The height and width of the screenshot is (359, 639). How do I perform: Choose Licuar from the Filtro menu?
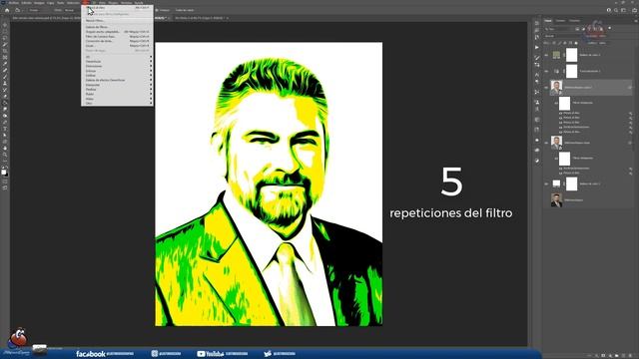tap(118, 46)
